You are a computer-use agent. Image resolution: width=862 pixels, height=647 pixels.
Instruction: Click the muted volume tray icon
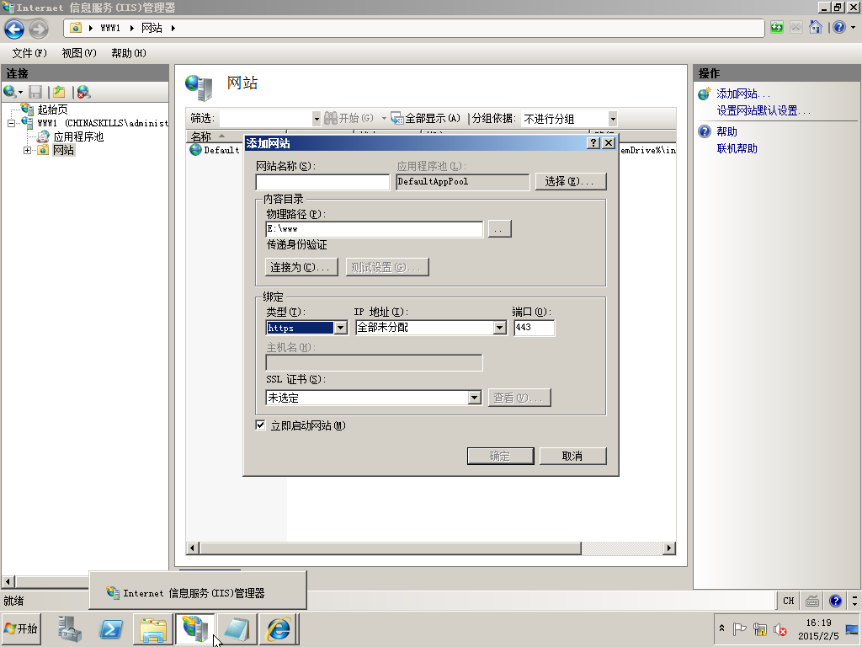pyautogui.click(x=780, y=628)
